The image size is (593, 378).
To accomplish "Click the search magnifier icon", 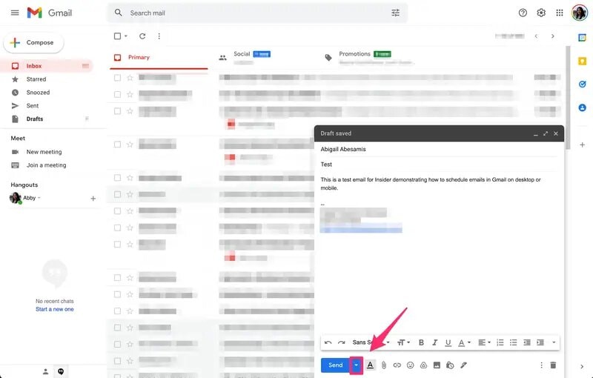I will coord(119,13).
